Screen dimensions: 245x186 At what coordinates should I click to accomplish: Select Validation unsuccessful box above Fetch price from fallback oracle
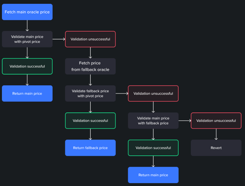[90, 39]
